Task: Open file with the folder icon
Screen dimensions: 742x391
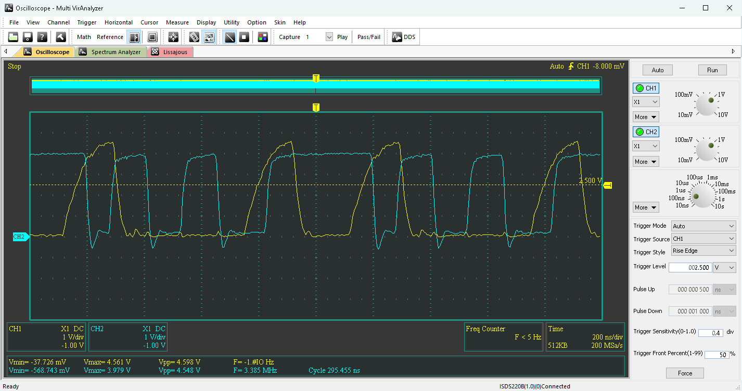Action: [13, 37]
